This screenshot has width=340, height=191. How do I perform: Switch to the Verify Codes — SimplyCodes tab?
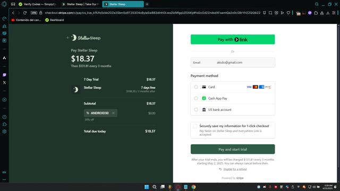38,4
